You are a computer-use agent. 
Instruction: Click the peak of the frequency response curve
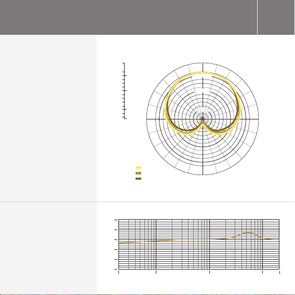click(248, 233)
